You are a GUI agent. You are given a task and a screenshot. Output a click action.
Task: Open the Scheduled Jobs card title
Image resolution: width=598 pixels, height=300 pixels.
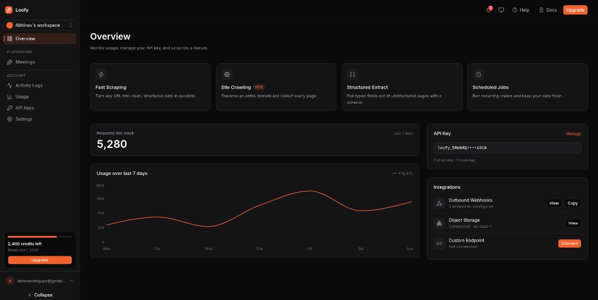[x=491, y=87]
